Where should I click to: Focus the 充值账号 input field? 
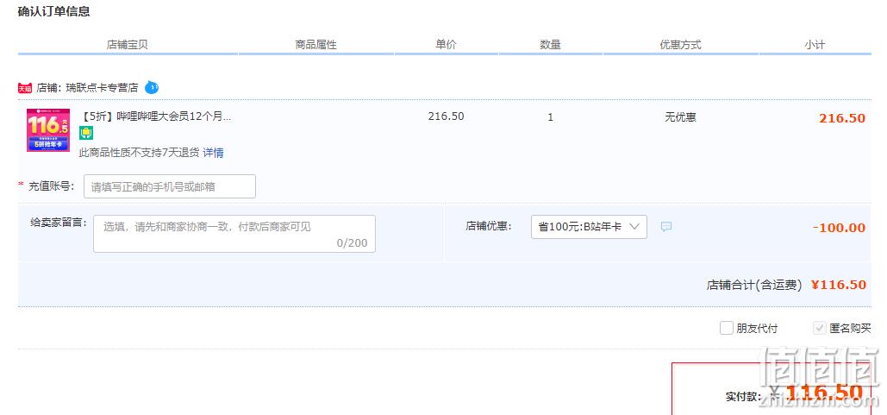point(170,186)
